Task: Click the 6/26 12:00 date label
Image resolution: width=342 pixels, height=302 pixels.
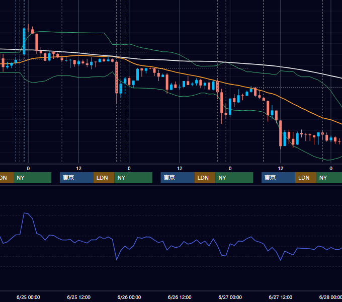Action: click(x=180, y=297)
